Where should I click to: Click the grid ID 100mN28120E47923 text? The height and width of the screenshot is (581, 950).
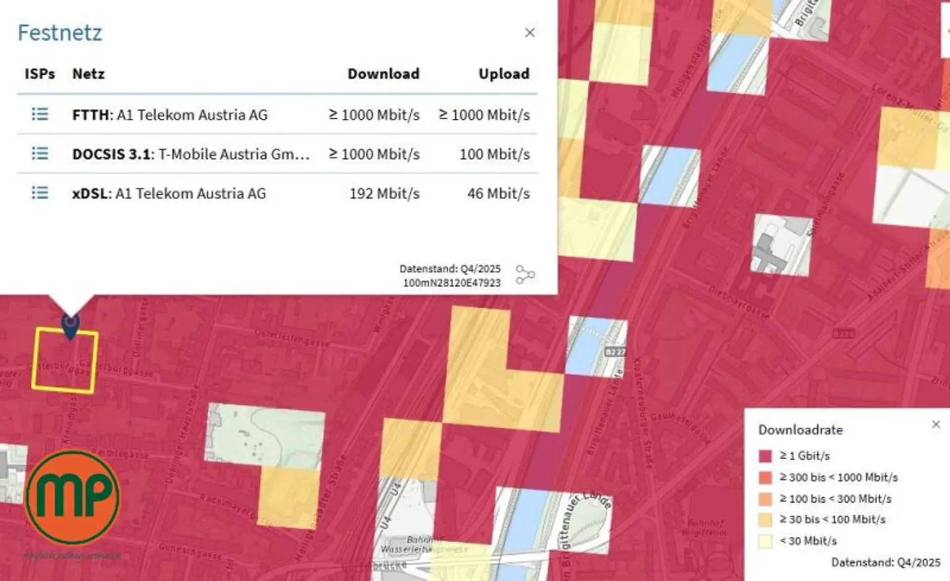click(452, 283)
